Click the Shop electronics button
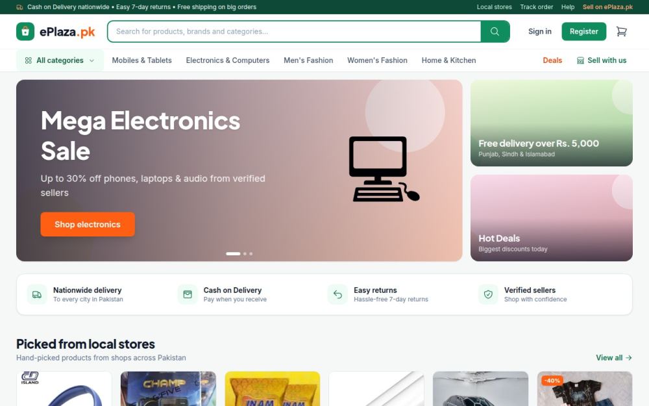Screen dimensions: 649x406 (x=88, y=224)
